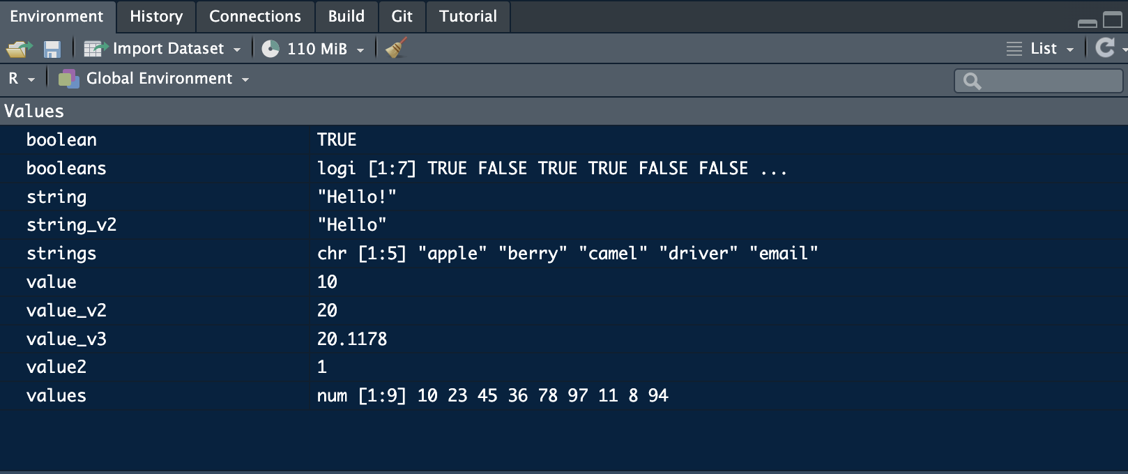Select the booleans variable row
1128x474 pixels.
pyautogui.click(x=66, y=169)
